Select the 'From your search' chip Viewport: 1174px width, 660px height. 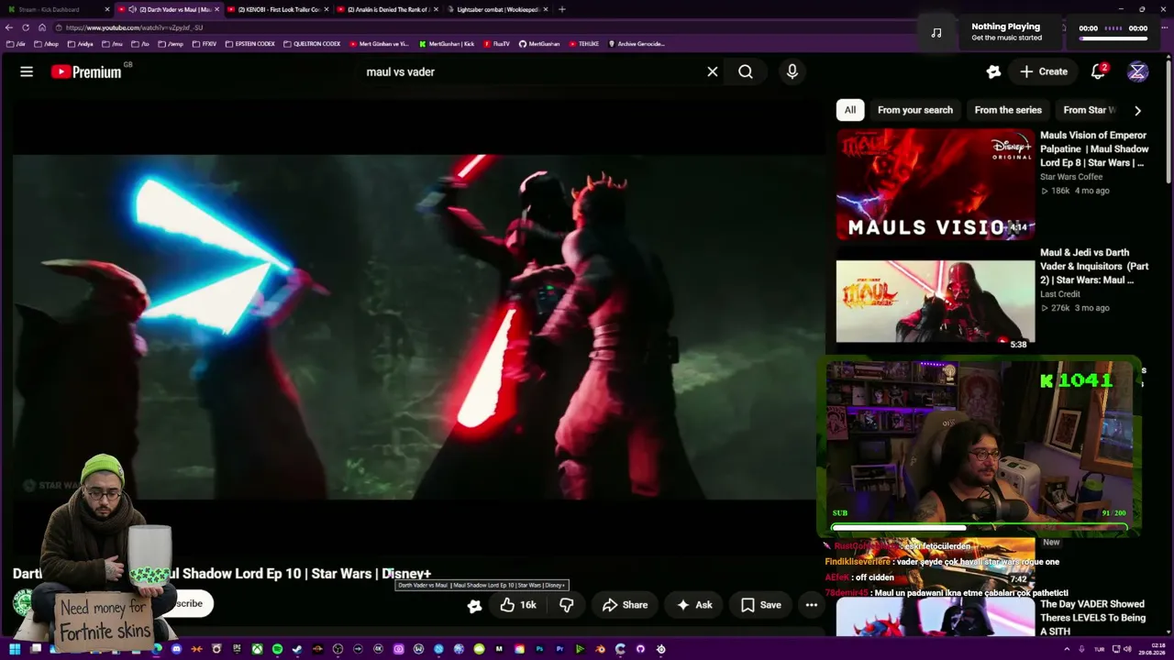[x=915, y=110]
